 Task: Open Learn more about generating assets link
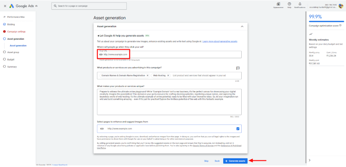tap(220, 41)
